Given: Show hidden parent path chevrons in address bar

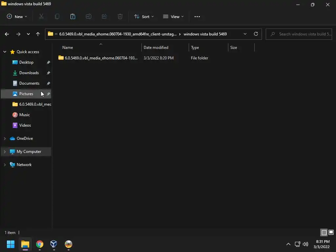Looking at the screenshot, I should [56, 34].
